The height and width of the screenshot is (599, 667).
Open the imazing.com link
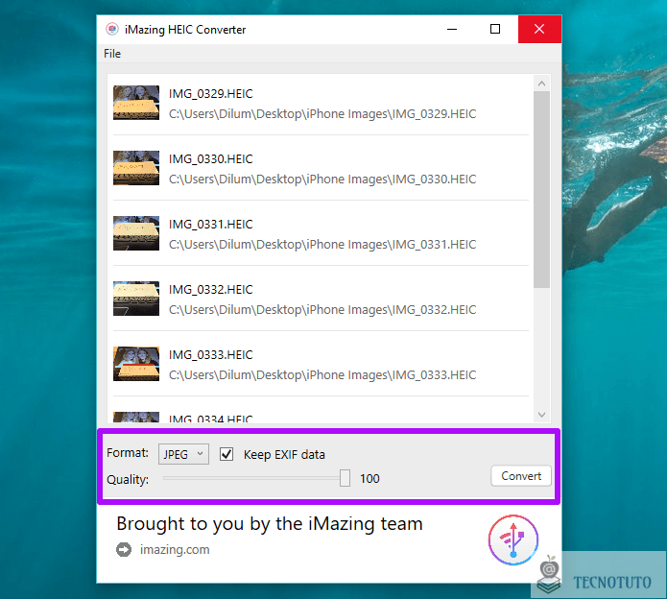[x=175, y=550]
